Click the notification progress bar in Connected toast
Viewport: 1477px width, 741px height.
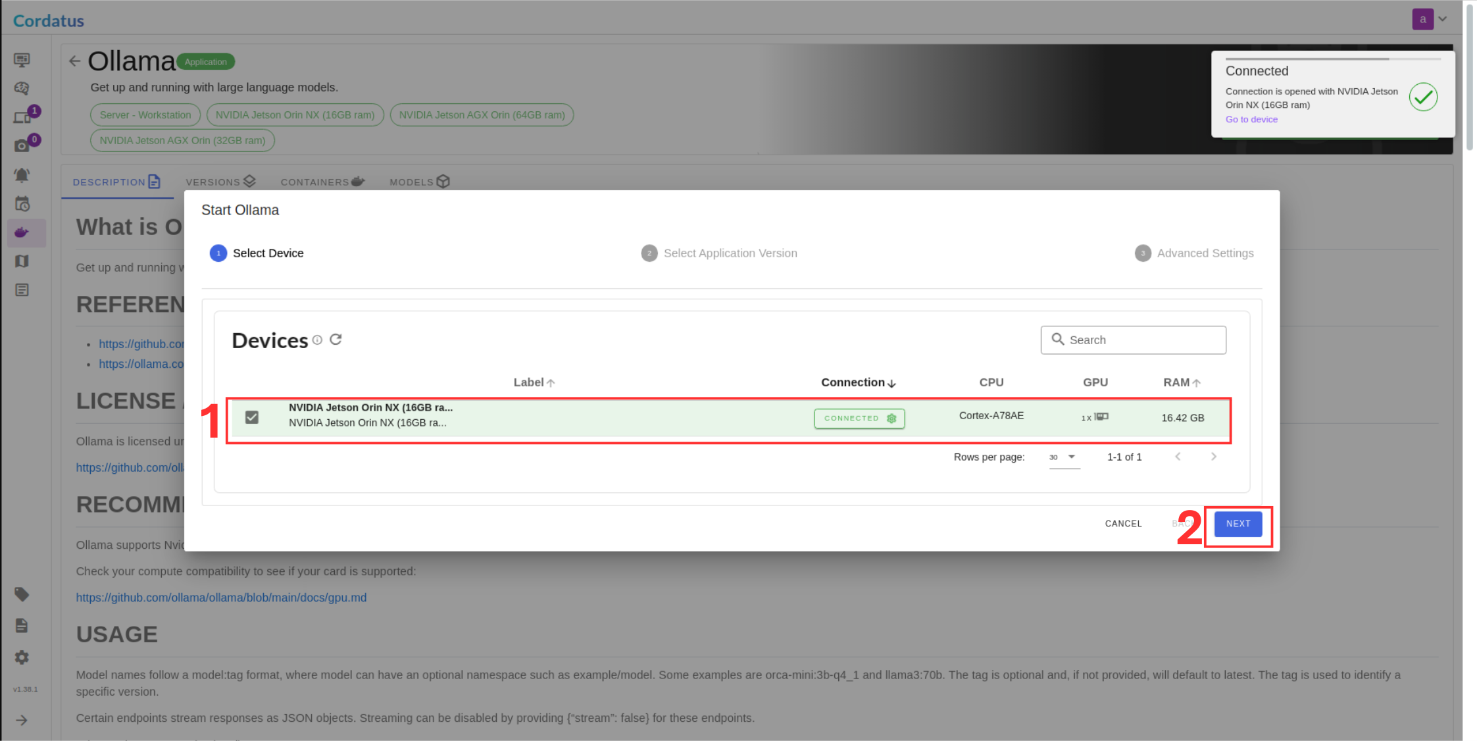pos(1332,59)
